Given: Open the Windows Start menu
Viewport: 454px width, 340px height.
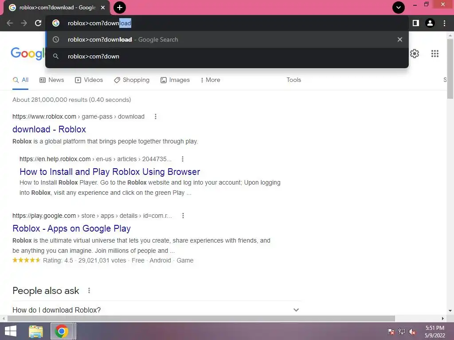Looking at the screenshot, I should coord(11,331).
